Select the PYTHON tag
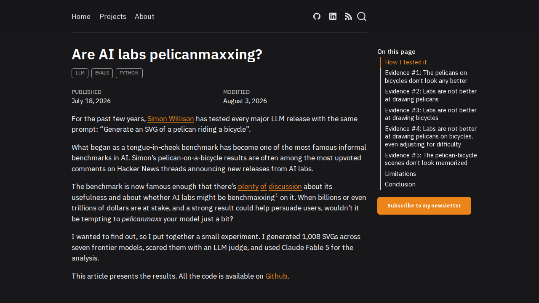539x303 pixels. 129,73
